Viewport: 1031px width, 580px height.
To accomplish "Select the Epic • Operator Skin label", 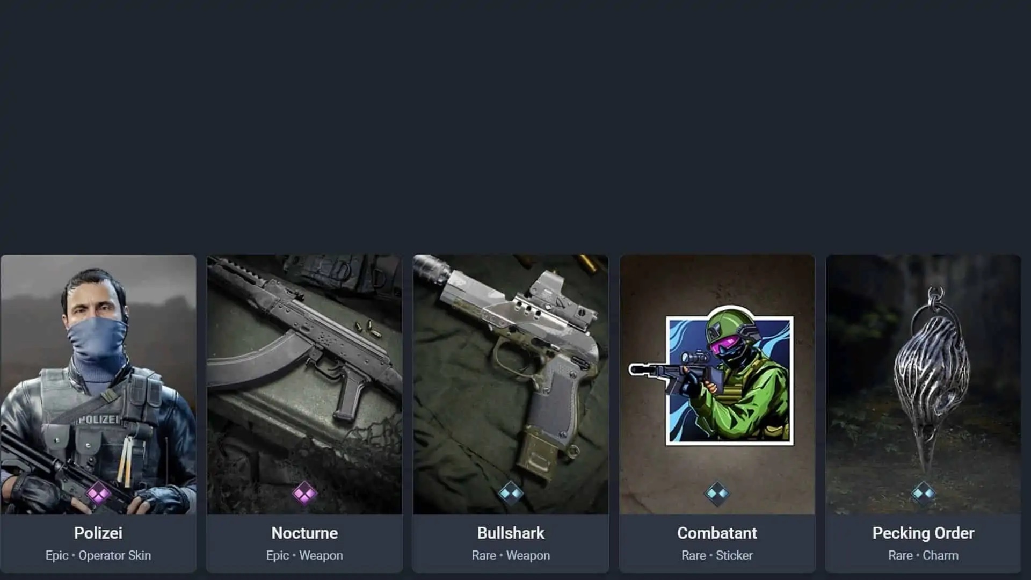I will [x=98, y=555].
